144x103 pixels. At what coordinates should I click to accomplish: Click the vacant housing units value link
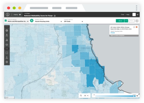pyautogui.click(x=113, y=33)
